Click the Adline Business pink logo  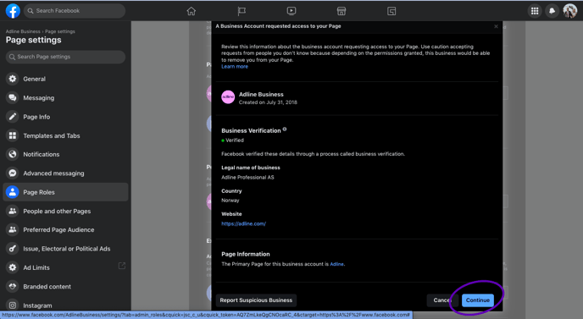pos(228,97)
